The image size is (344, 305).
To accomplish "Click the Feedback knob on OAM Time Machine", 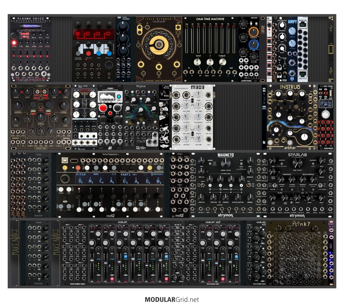I will click(x=222, y=62).
